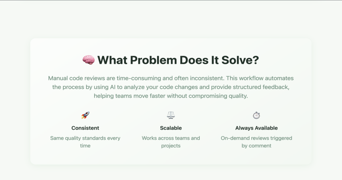Click the "Always Available" feature title
The height and width of the screenshot is (180, 342).
pyautogui.click(x=256, y=128)
